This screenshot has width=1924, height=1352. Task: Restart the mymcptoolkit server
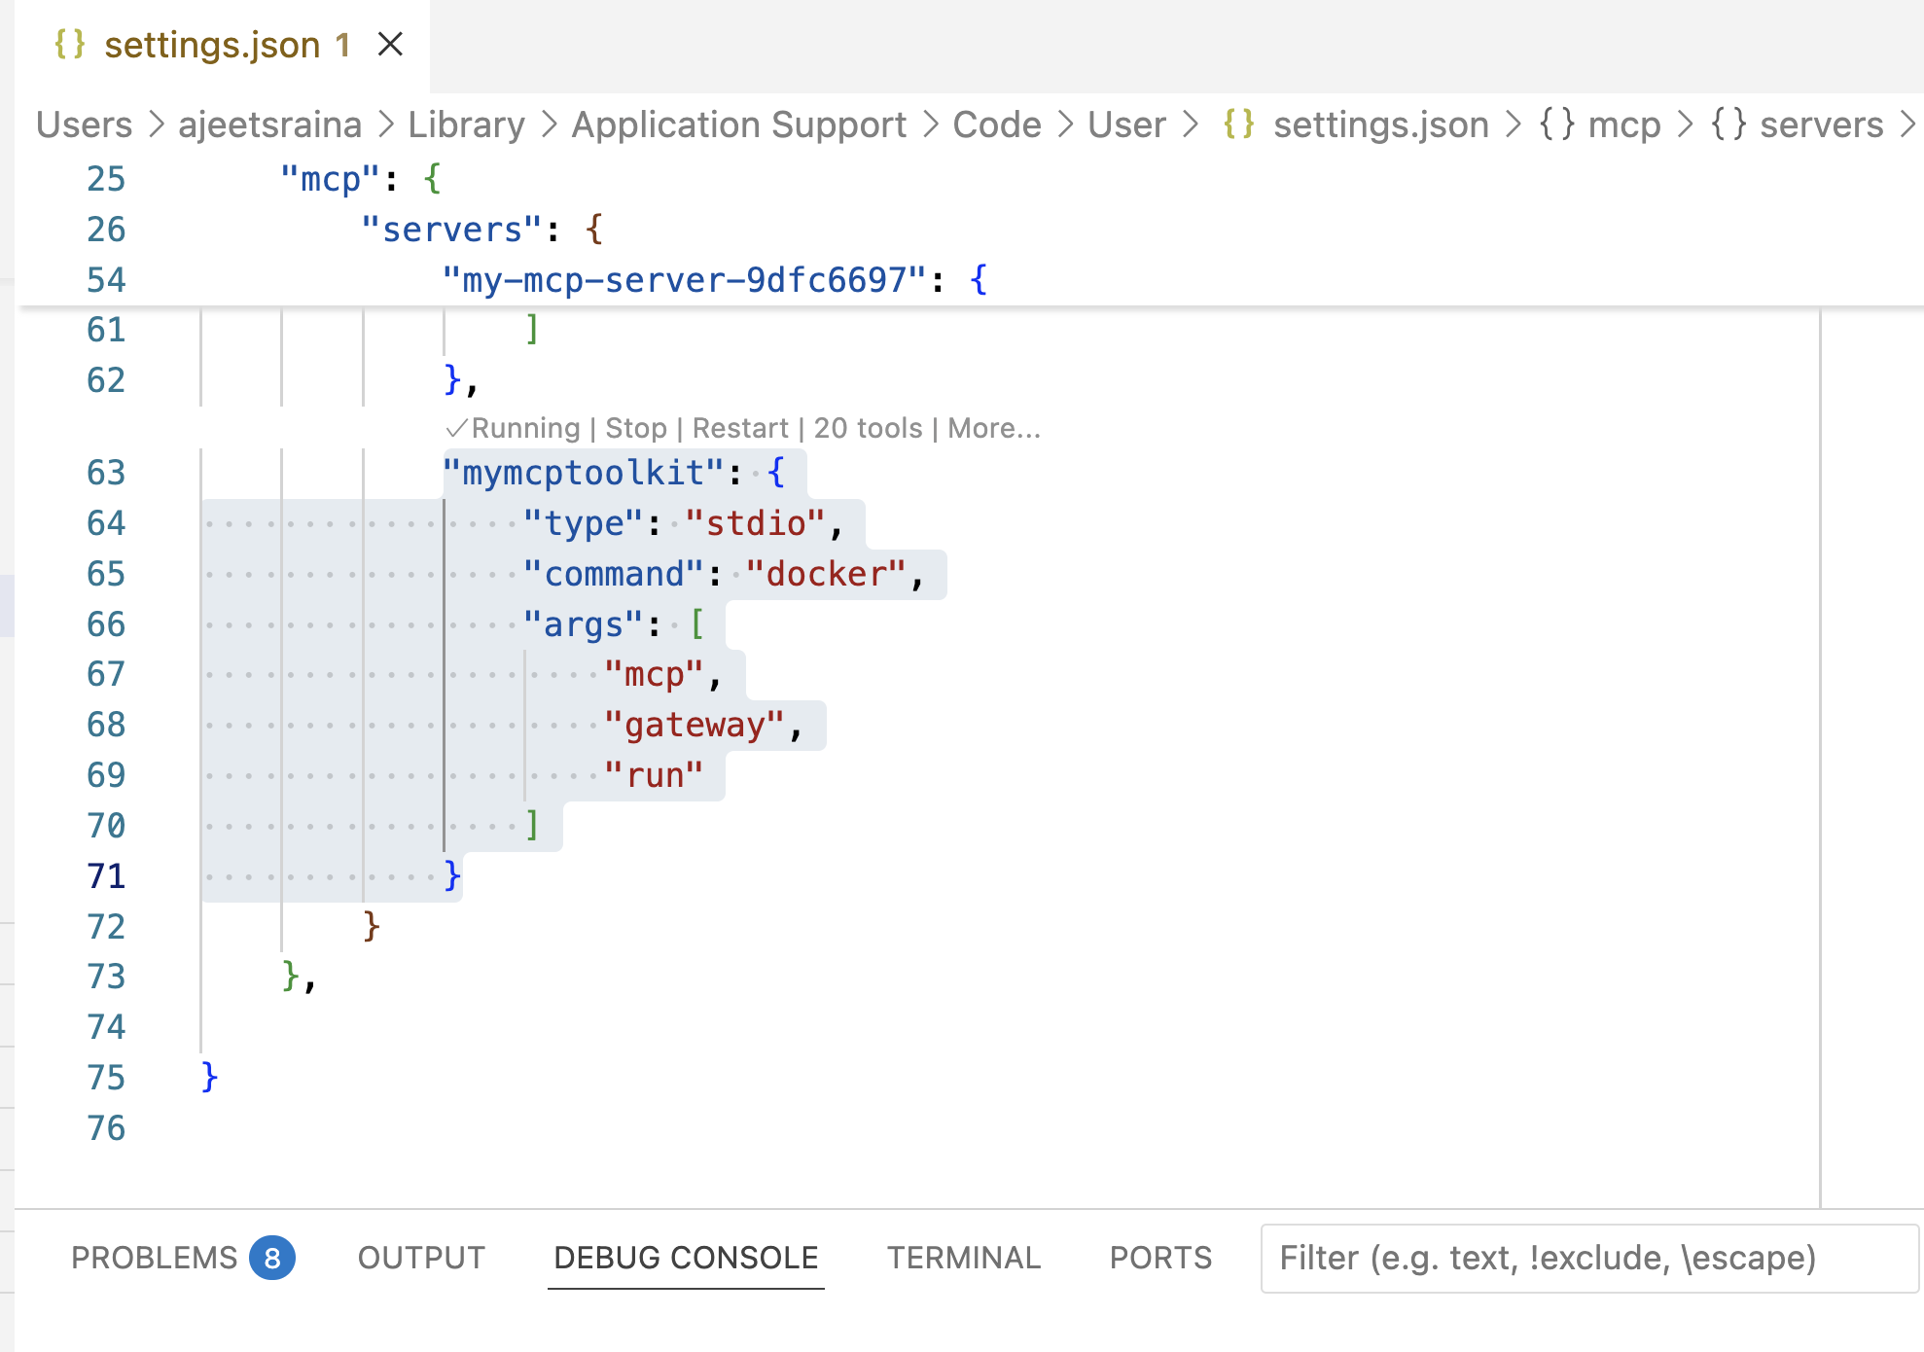click(739, 428)
